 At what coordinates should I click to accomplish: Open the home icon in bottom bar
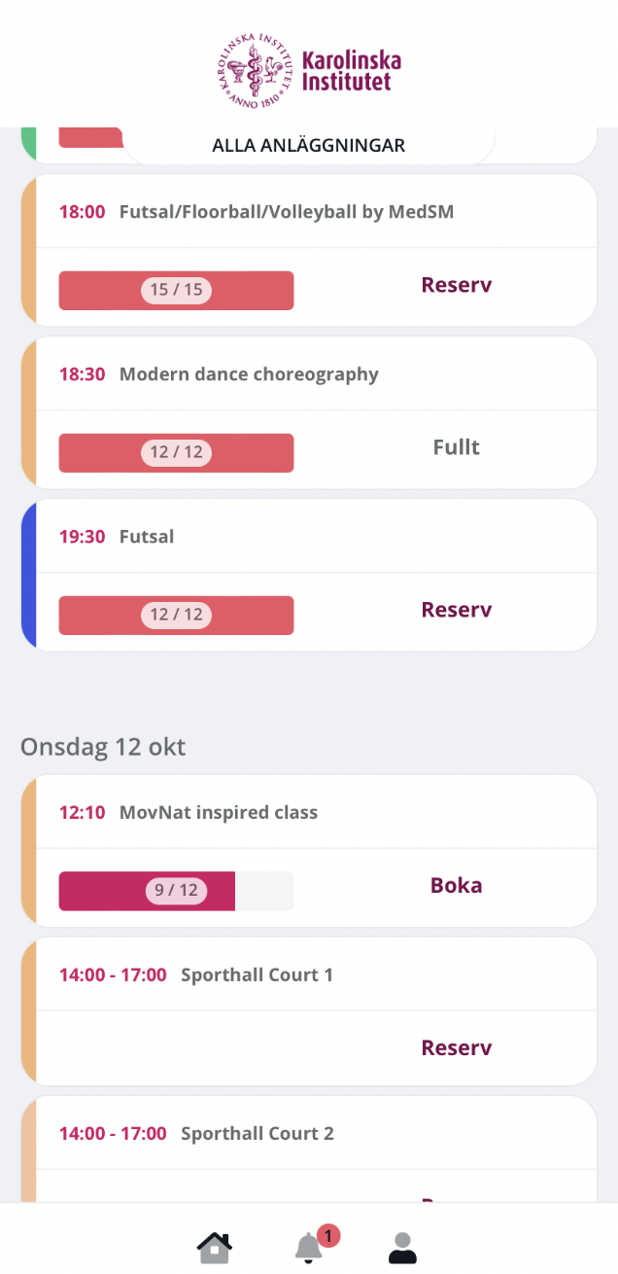coord(215,1247)
